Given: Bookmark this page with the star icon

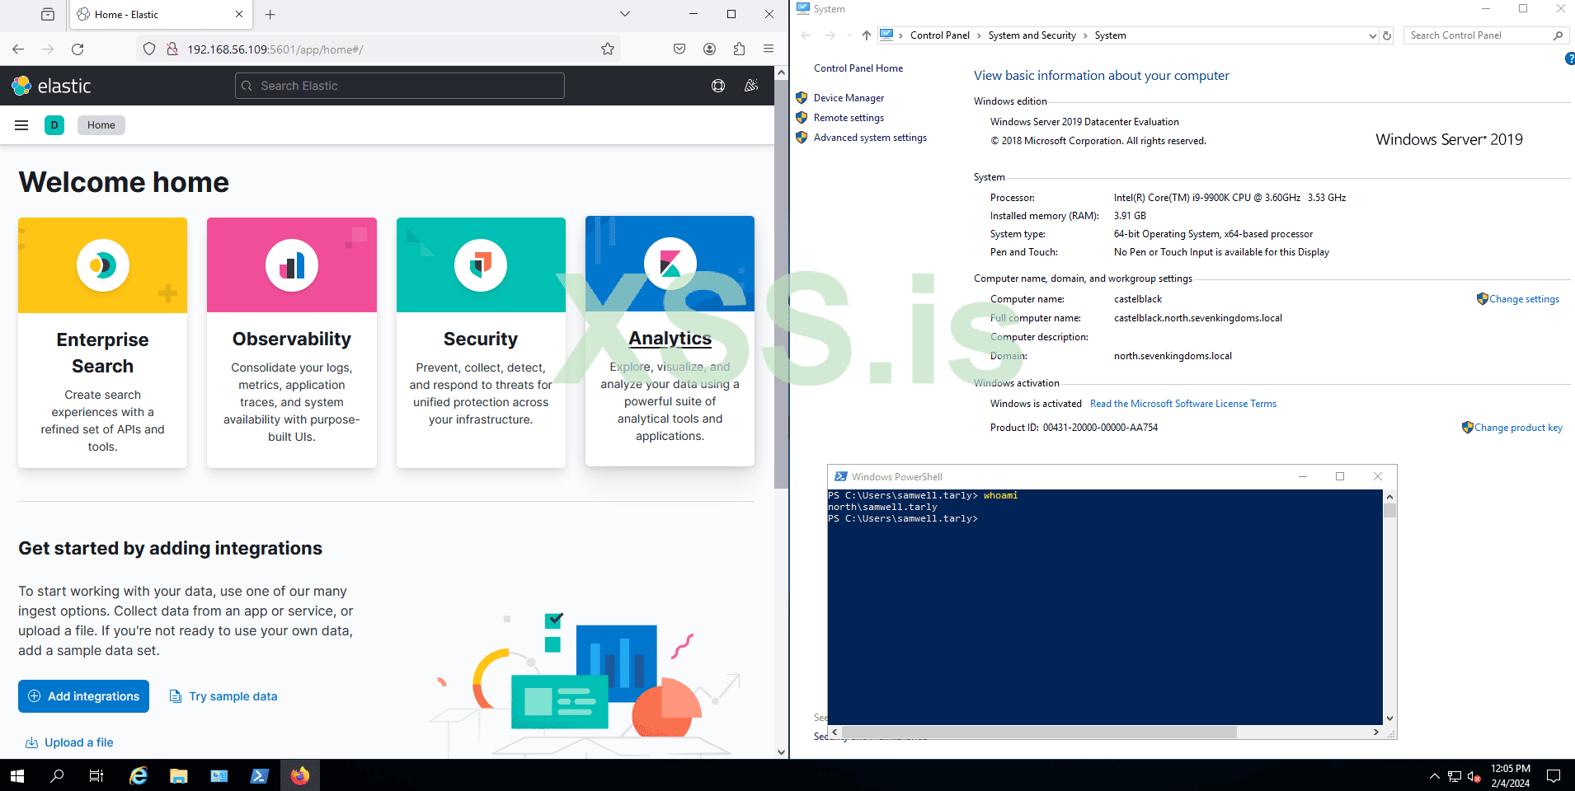Looking at the screenshot, I should [608, 49].
